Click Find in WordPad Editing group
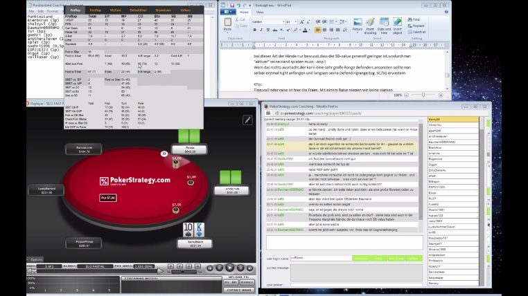This screenshot has height=296, width=528. click(414, 19)
